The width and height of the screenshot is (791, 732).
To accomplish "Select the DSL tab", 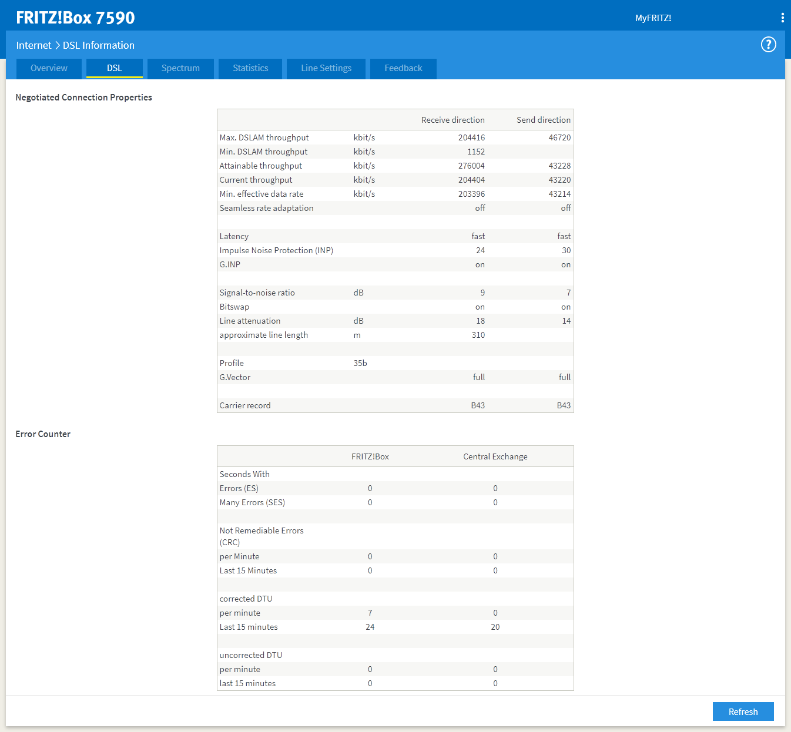I will point(115,68).
